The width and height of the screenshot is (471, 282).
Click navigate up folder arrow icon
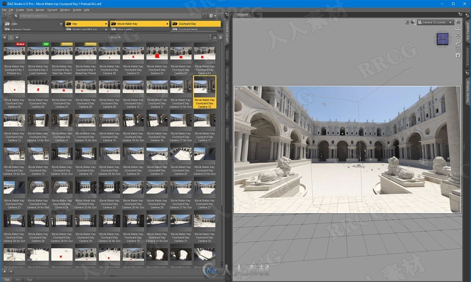[16, 16]
